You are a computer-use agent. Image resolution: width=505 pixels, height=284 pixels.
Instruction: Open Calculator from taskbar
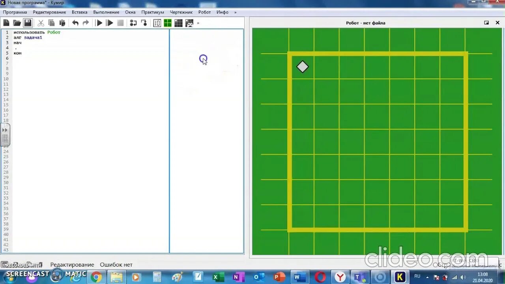click(157, 277)
